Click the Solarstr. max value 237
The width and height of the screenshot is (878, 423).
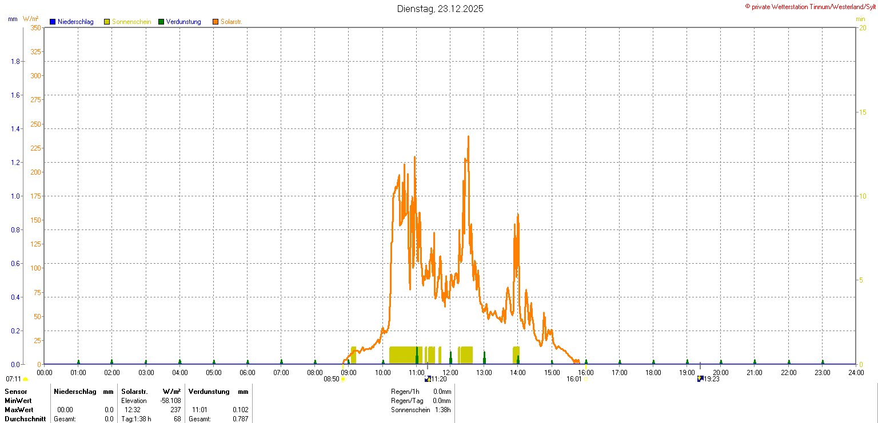click(x=175, y=410)
